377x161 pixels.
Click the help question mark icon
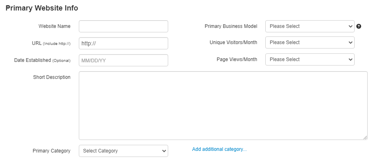tap(359, 26)
